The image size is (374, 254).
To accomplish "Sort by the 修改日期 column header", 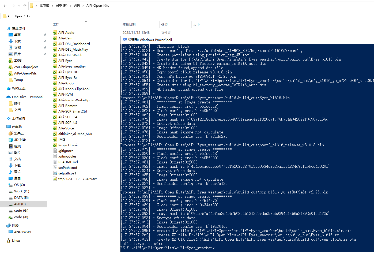I will (x=129, y=25).
